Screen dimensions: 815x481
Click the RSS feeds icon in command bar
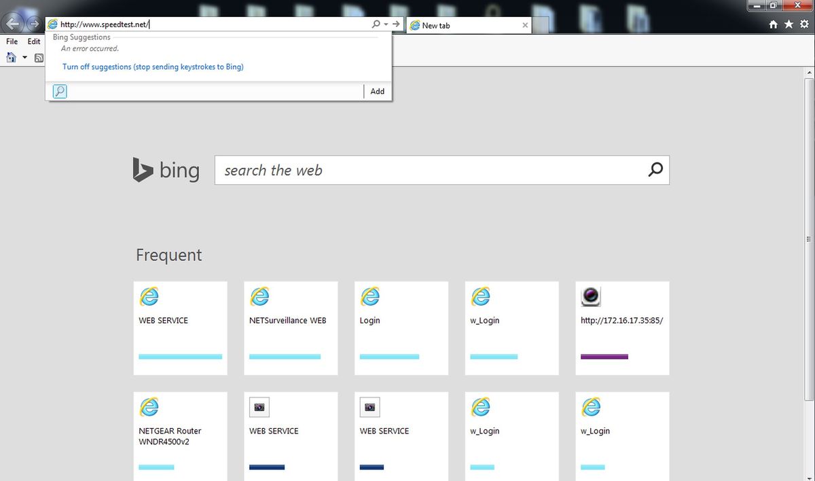tap(39, 58)
